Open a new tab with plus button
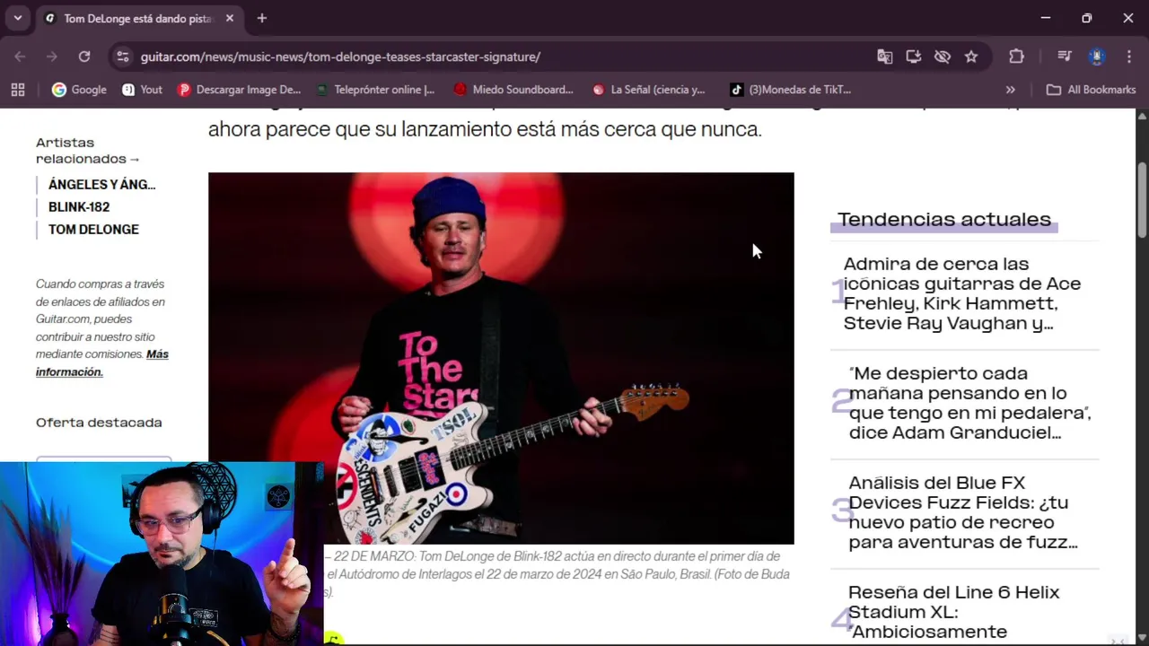The image size is (1149, 646). [261, 18]
